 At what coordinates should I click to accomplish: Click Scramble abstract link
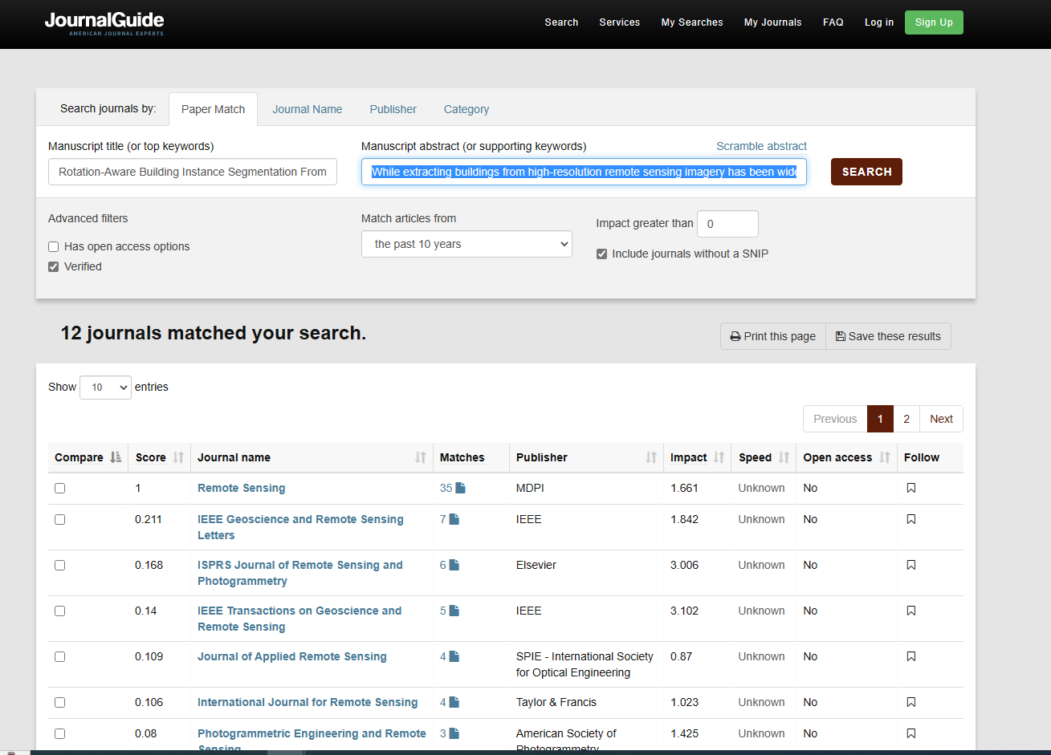click(x=761, y=146)
